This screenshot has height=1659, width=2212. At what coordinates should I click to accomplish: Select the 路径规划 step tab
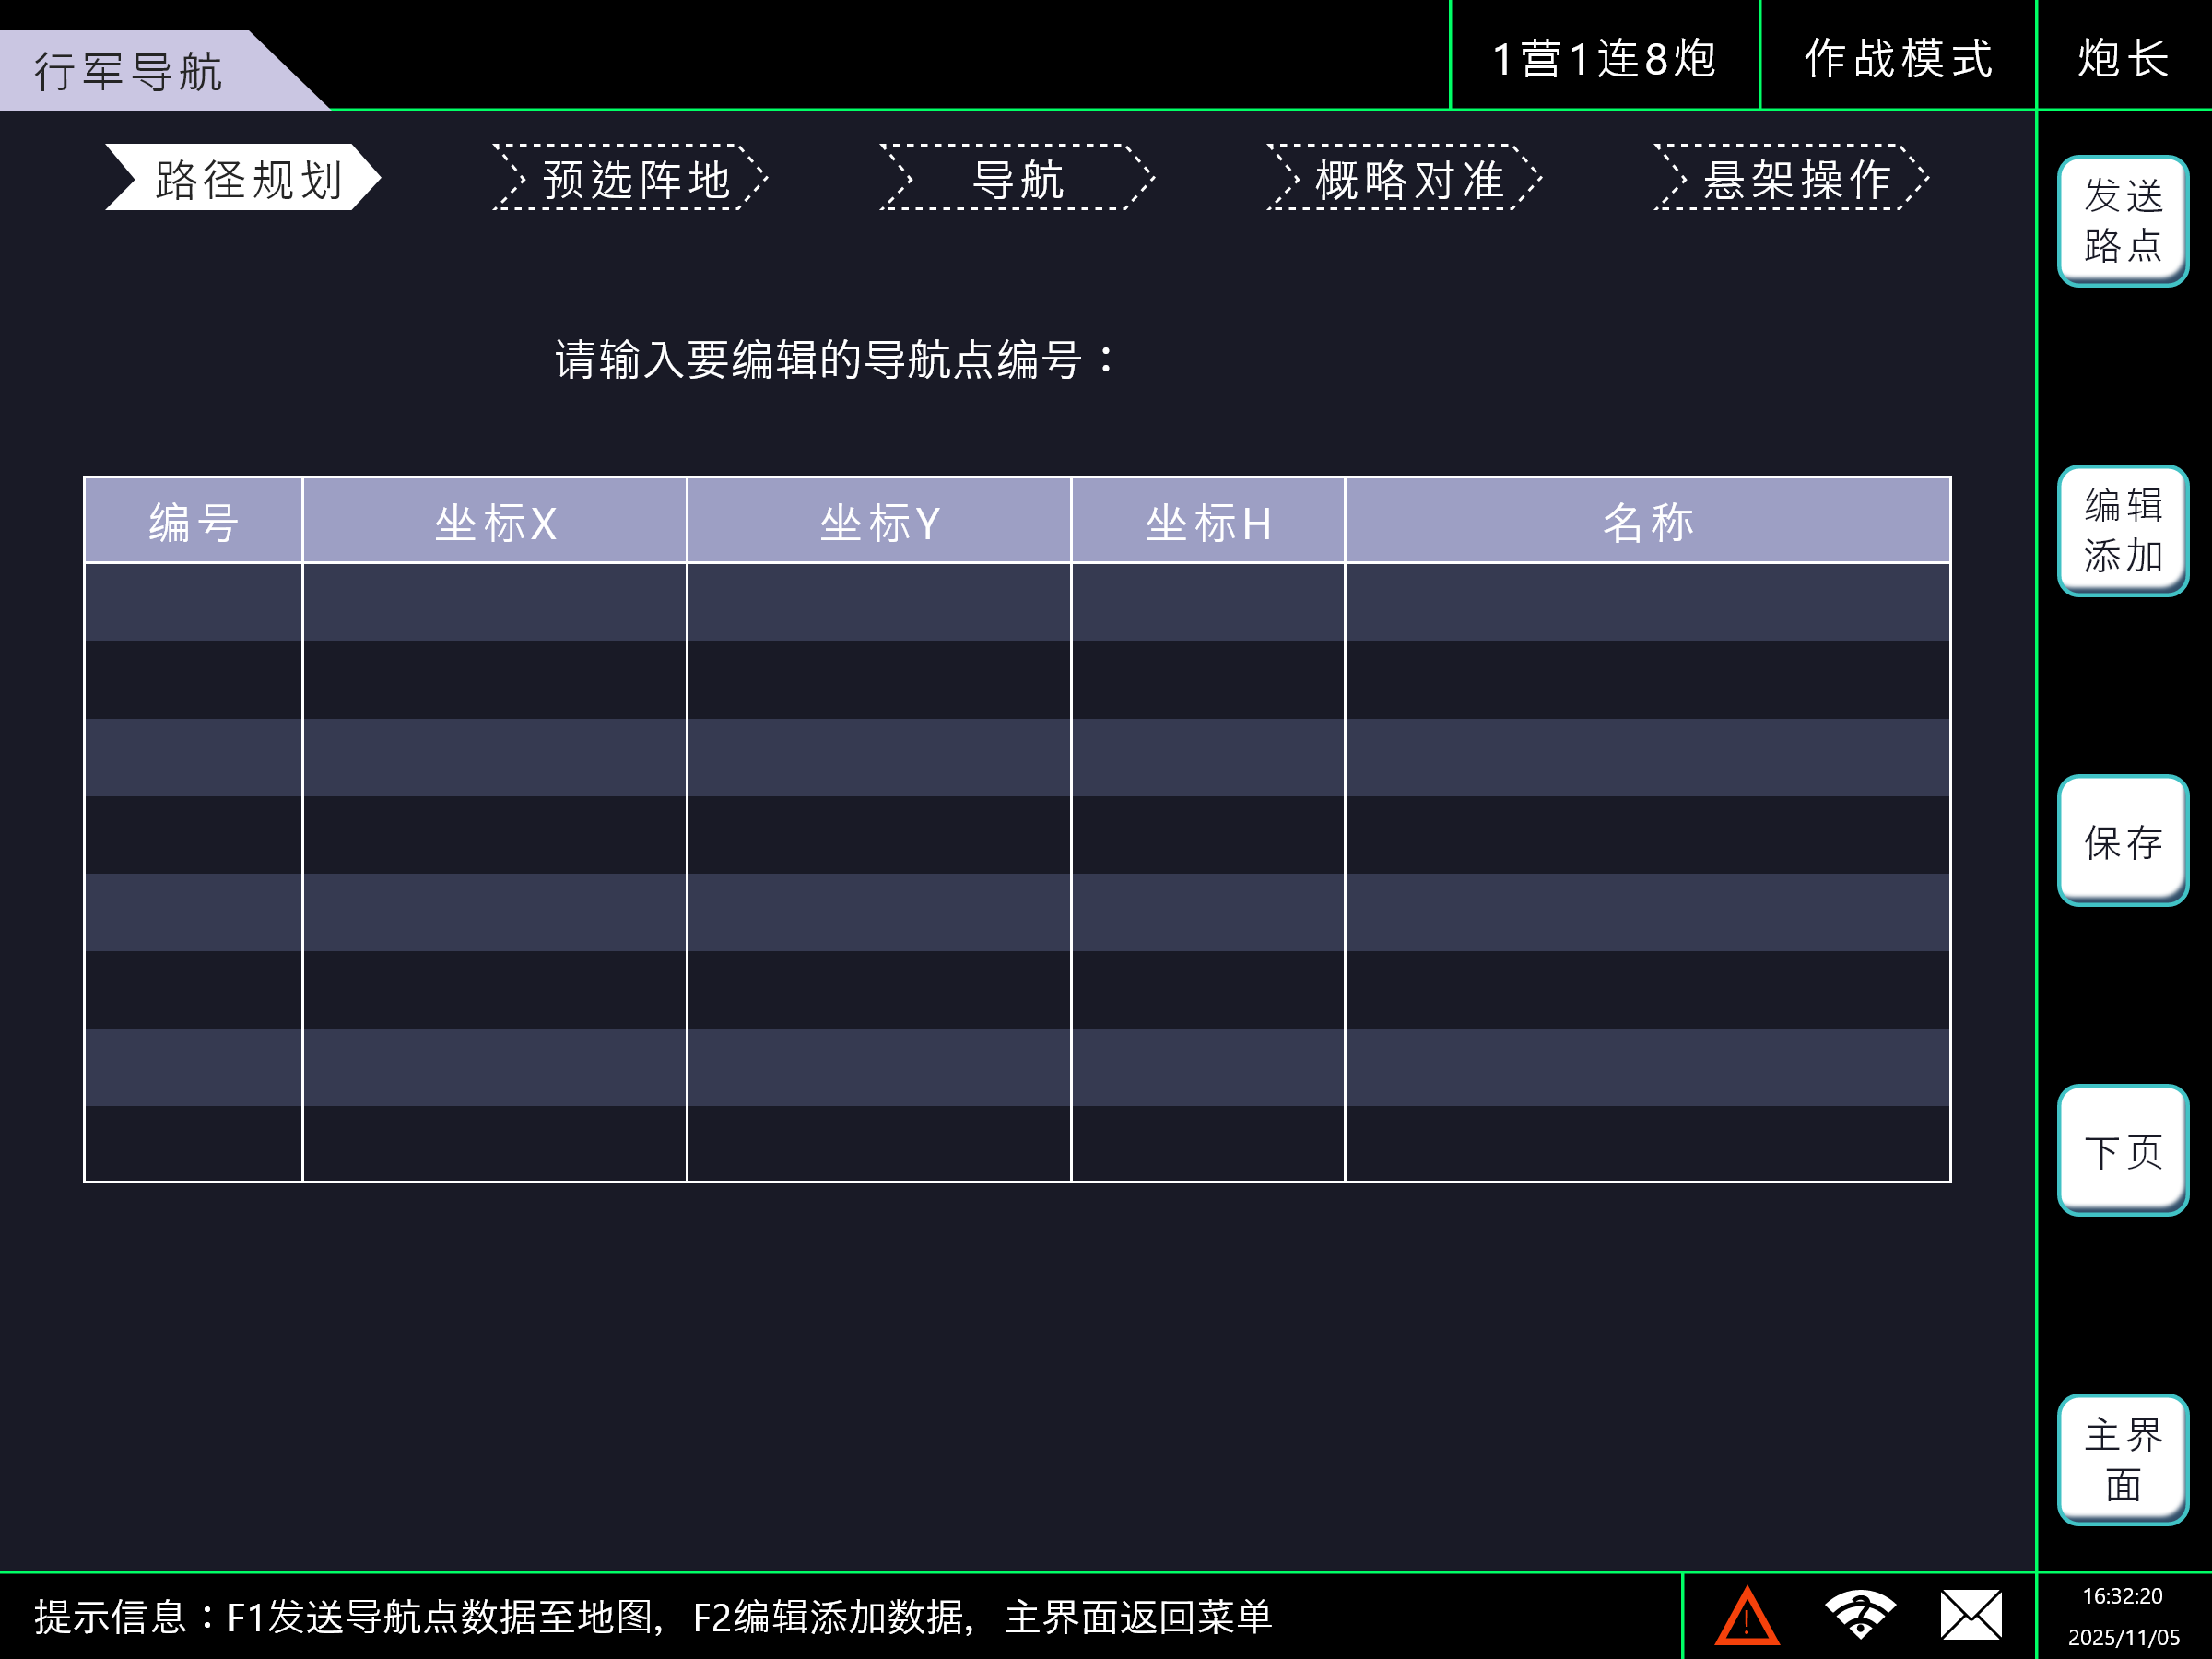pos(245,179)
